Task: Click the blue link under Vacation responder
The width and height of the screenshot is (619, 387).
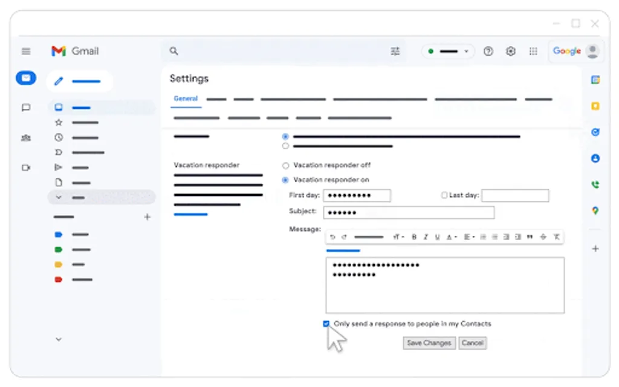Action: point(190,215)
